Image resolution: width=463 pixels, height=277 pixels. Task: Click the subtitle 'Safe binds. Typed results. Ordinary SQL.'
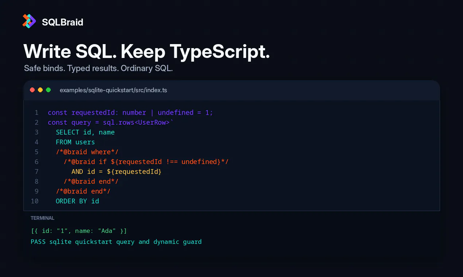click(98, 69)
